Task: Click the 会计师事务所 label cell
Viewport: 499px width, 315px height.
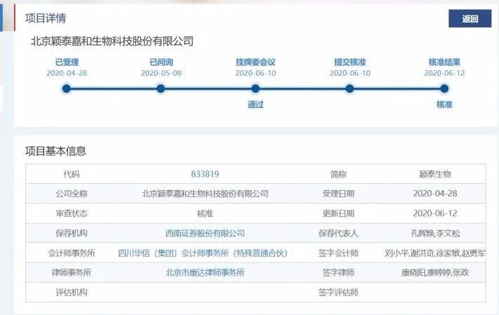Action: point(72,253)
